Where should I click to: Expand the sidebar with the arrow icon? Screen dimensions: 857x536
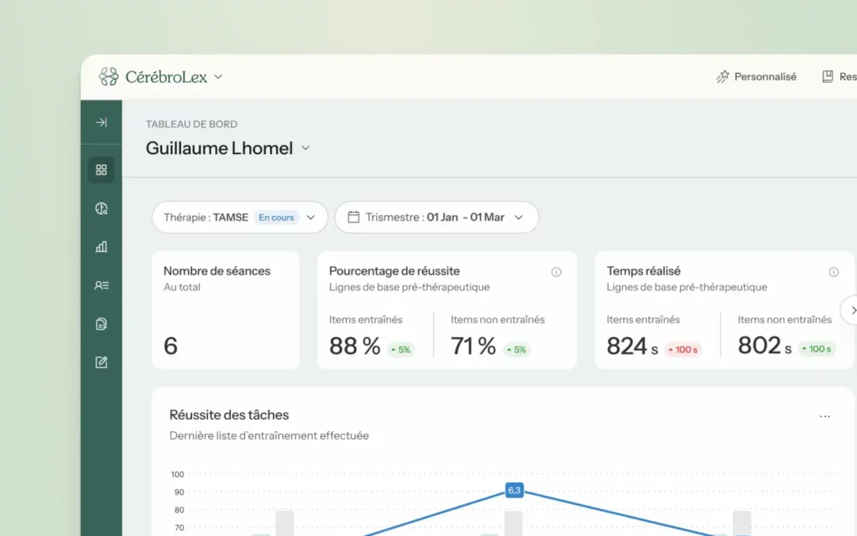(x=101, y=122)
